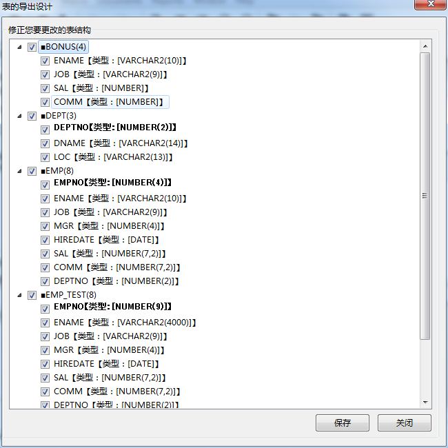The height and width of the screenshot is (448, 448).
Task: Collapse the EMP(8) tree node
Action: coord(19,171)
